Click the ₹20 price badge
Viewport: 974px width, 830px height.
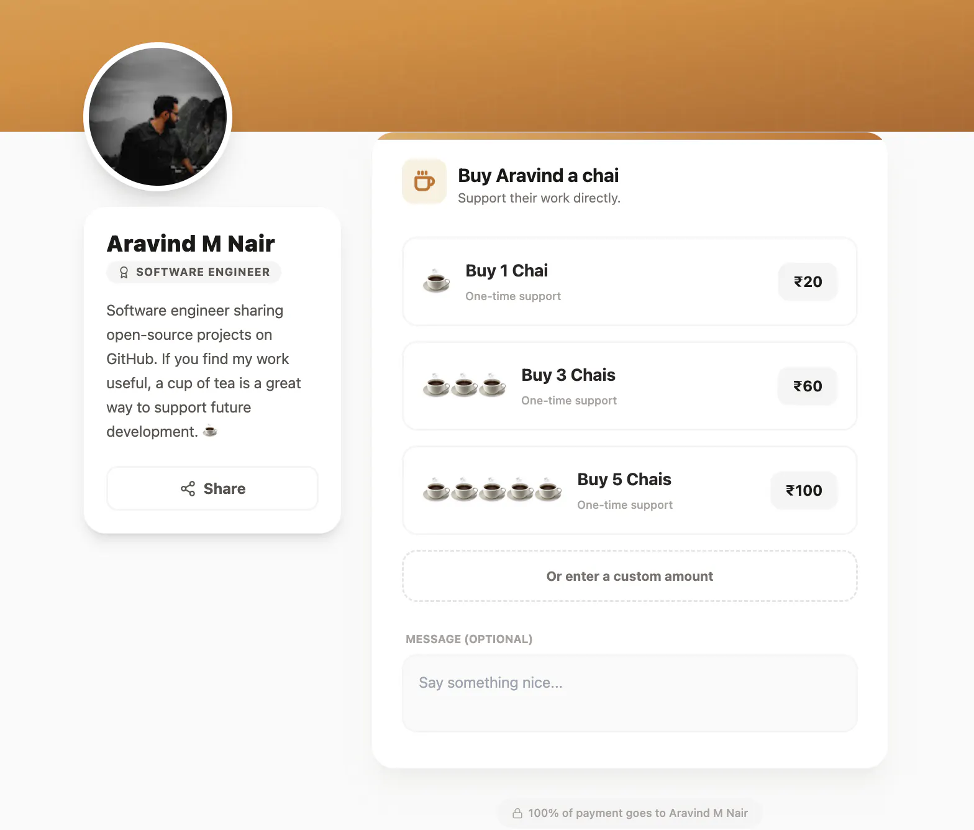point(808,282)
